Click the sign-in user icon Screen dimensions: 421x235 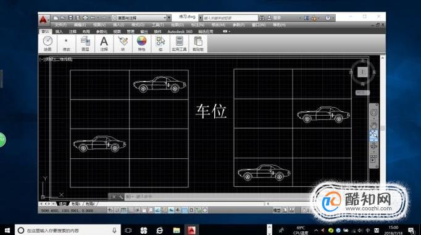click(x=269, y=18)
